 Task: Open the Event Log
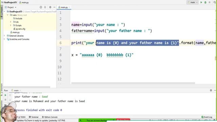click(207, 117)
